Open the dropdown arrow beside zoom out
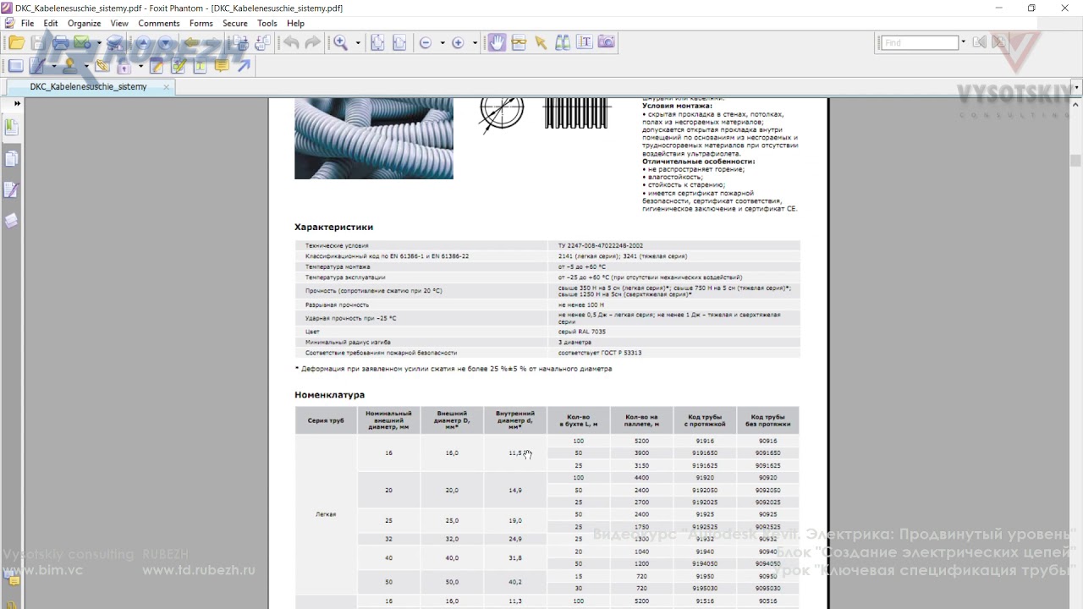The height and width of the screenshot is (609, 1083). click(x=443, y=43)
